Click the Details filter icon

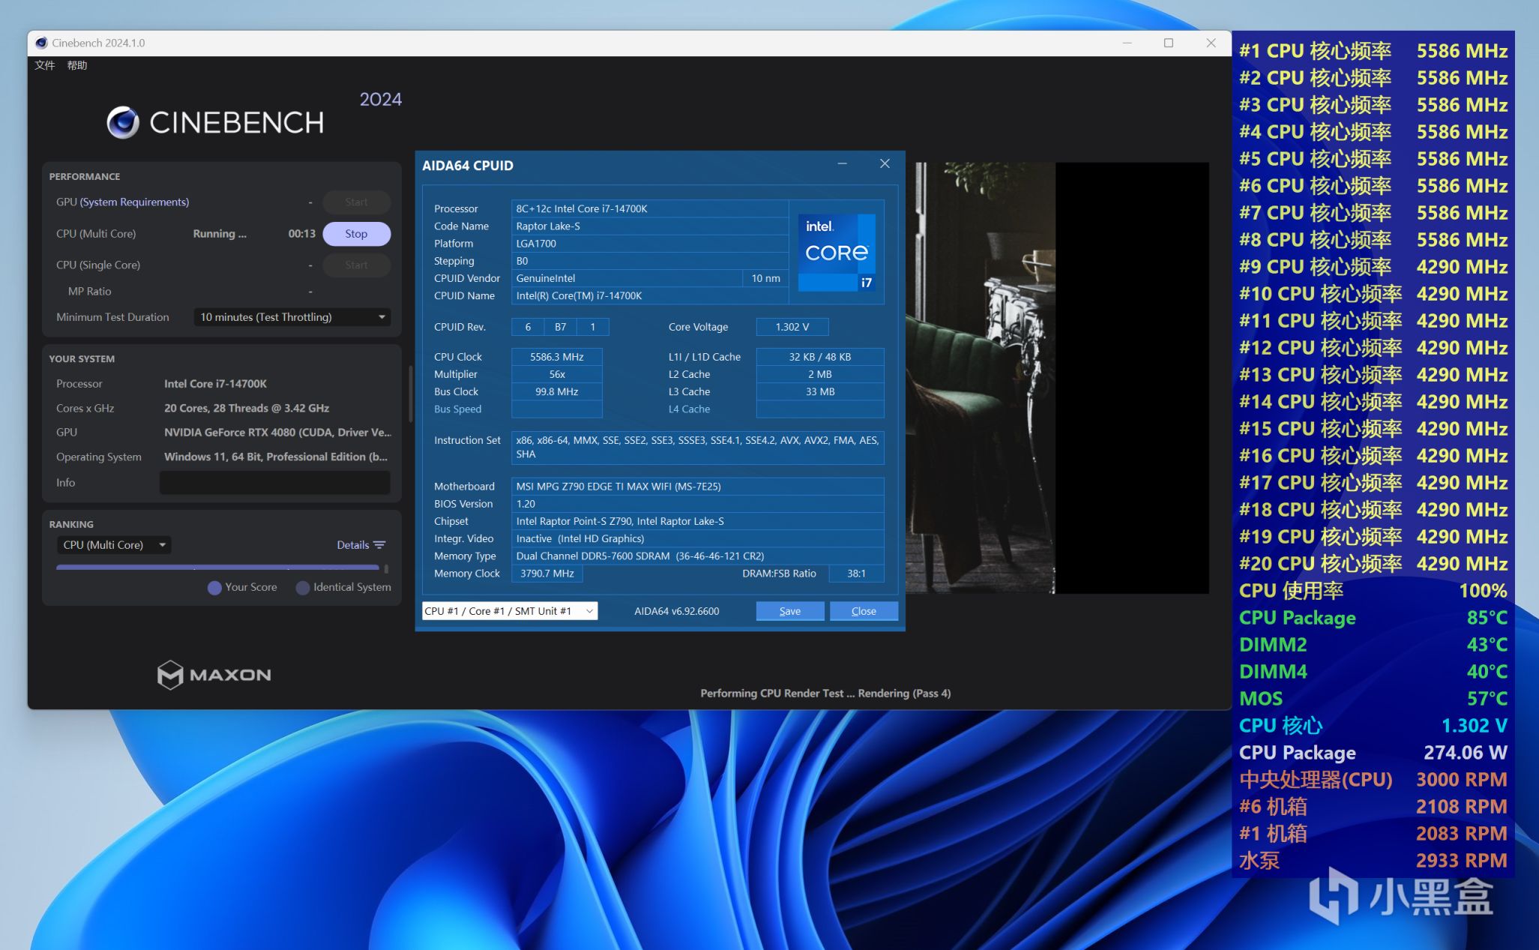tap(380, 545)
